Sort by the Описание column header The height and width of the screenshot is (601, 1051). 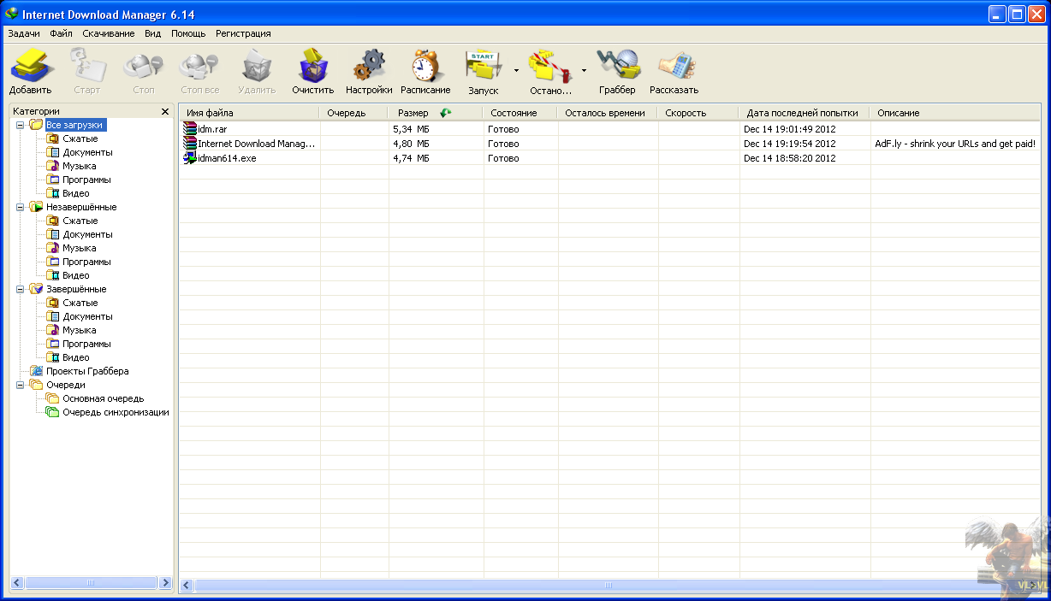pos(955,113)
